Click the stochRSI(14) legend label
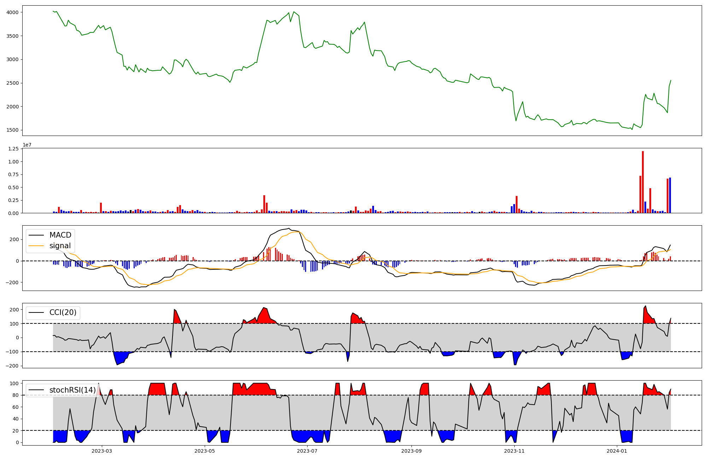This screenshot has height=459, width=707. tap(72, 390)
